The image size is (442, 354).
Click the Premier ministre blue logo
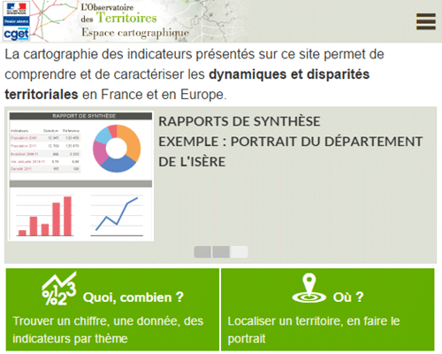(x=16, y=21)
